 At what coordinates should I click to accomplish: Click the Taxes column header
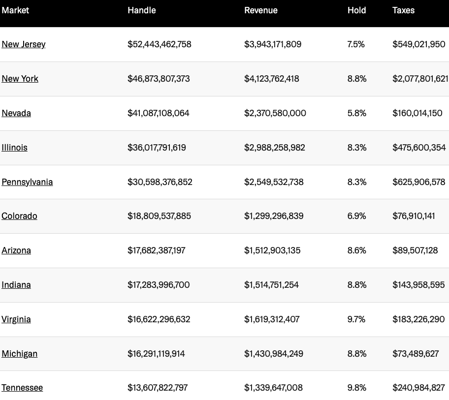404,10
